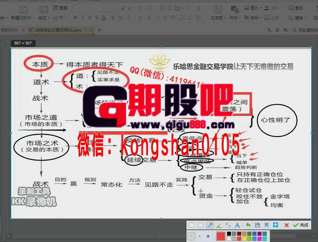Viewport: 318px width, 242px height.
Task: Click the font size combo box
Action: (x=112, y=8)
